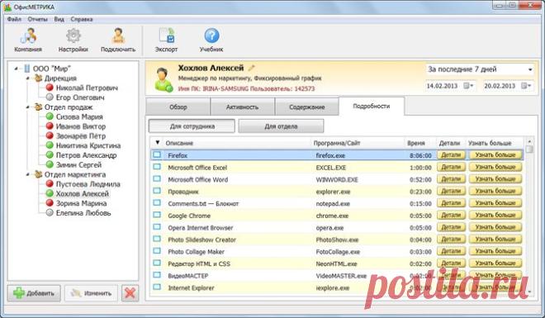Screen dimensions: 545x318
Task: Tick the checkbox for Microsoft Office Excel
Action: click(x=157, y=167)
